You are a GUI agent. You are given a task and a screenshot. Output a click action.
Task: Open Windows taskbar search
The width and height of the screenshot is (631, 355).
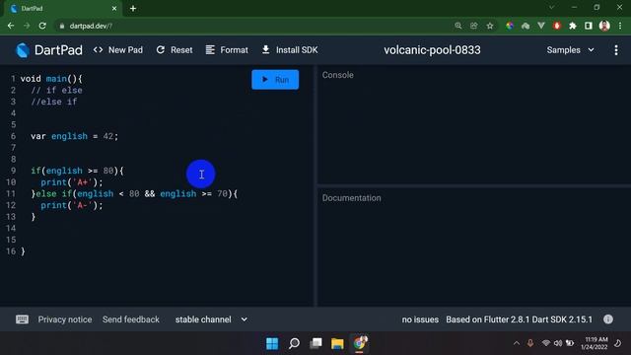tap(294, 343)
